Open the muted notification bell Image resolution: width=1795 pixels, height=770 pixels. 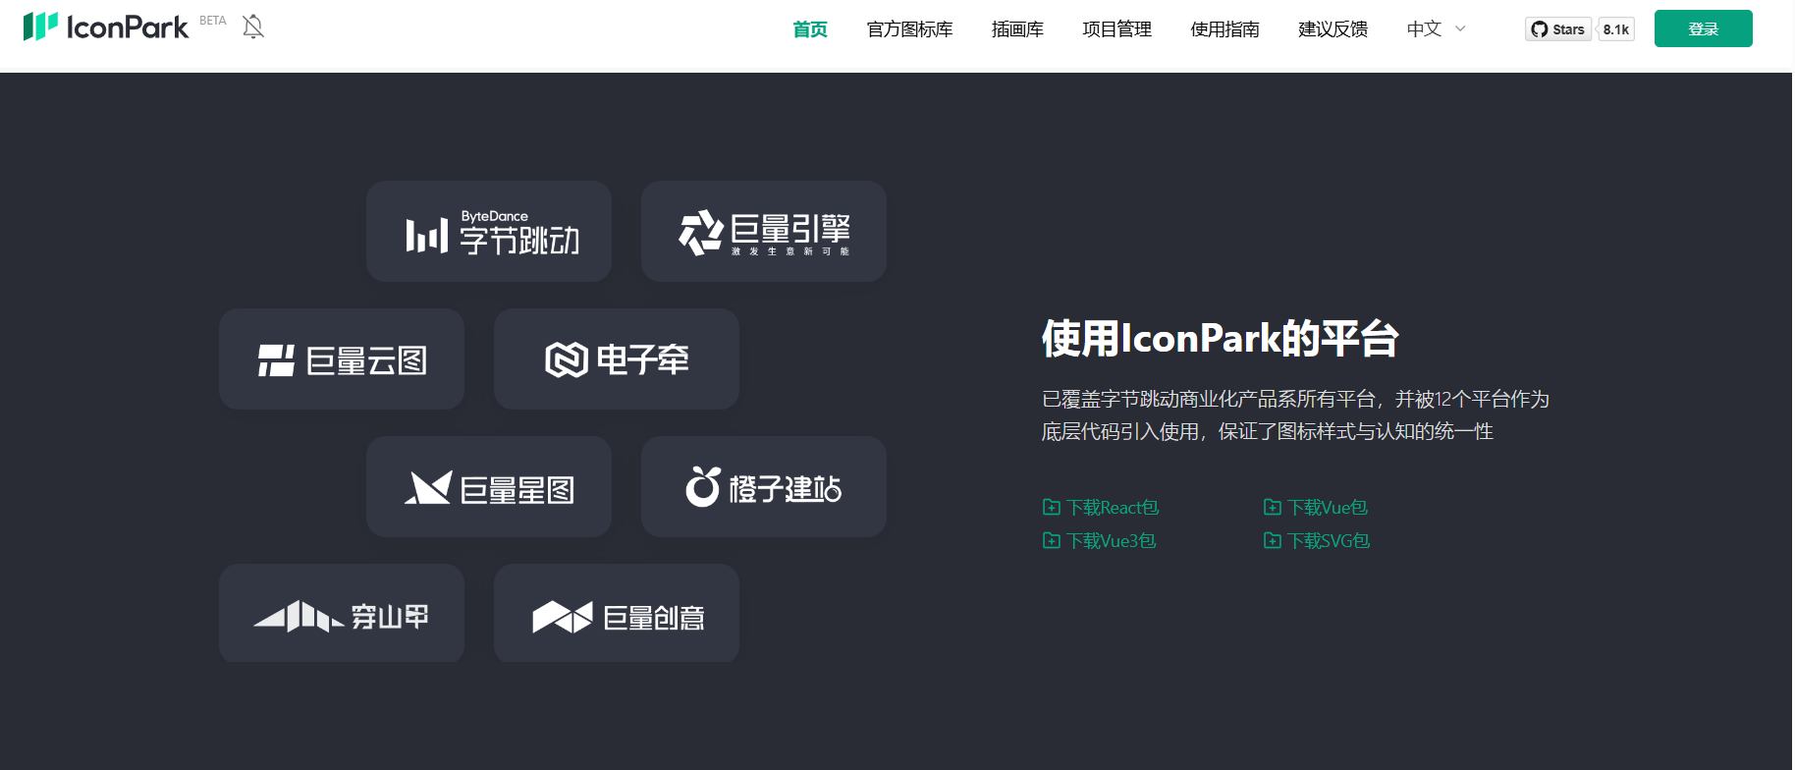coord(253,27)
